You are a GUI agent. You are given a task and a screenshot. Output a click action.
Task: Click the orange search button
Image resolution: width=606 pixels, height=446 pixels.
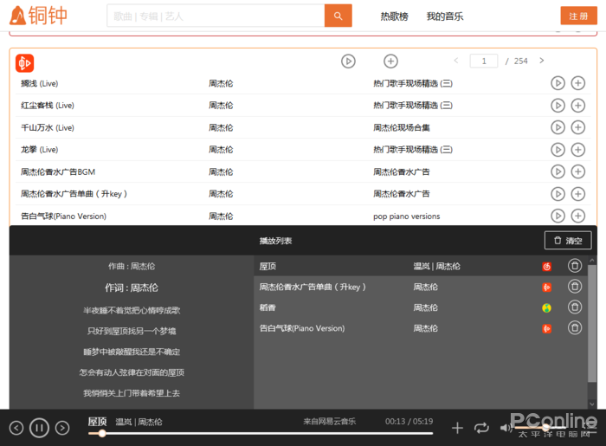point(338,16)
